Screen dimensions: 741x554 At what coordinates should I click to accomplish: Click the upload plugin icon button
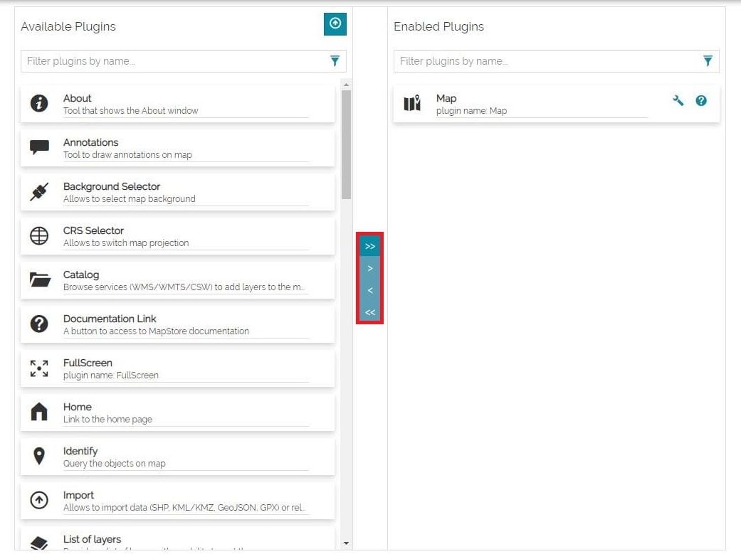click(335, 23)
